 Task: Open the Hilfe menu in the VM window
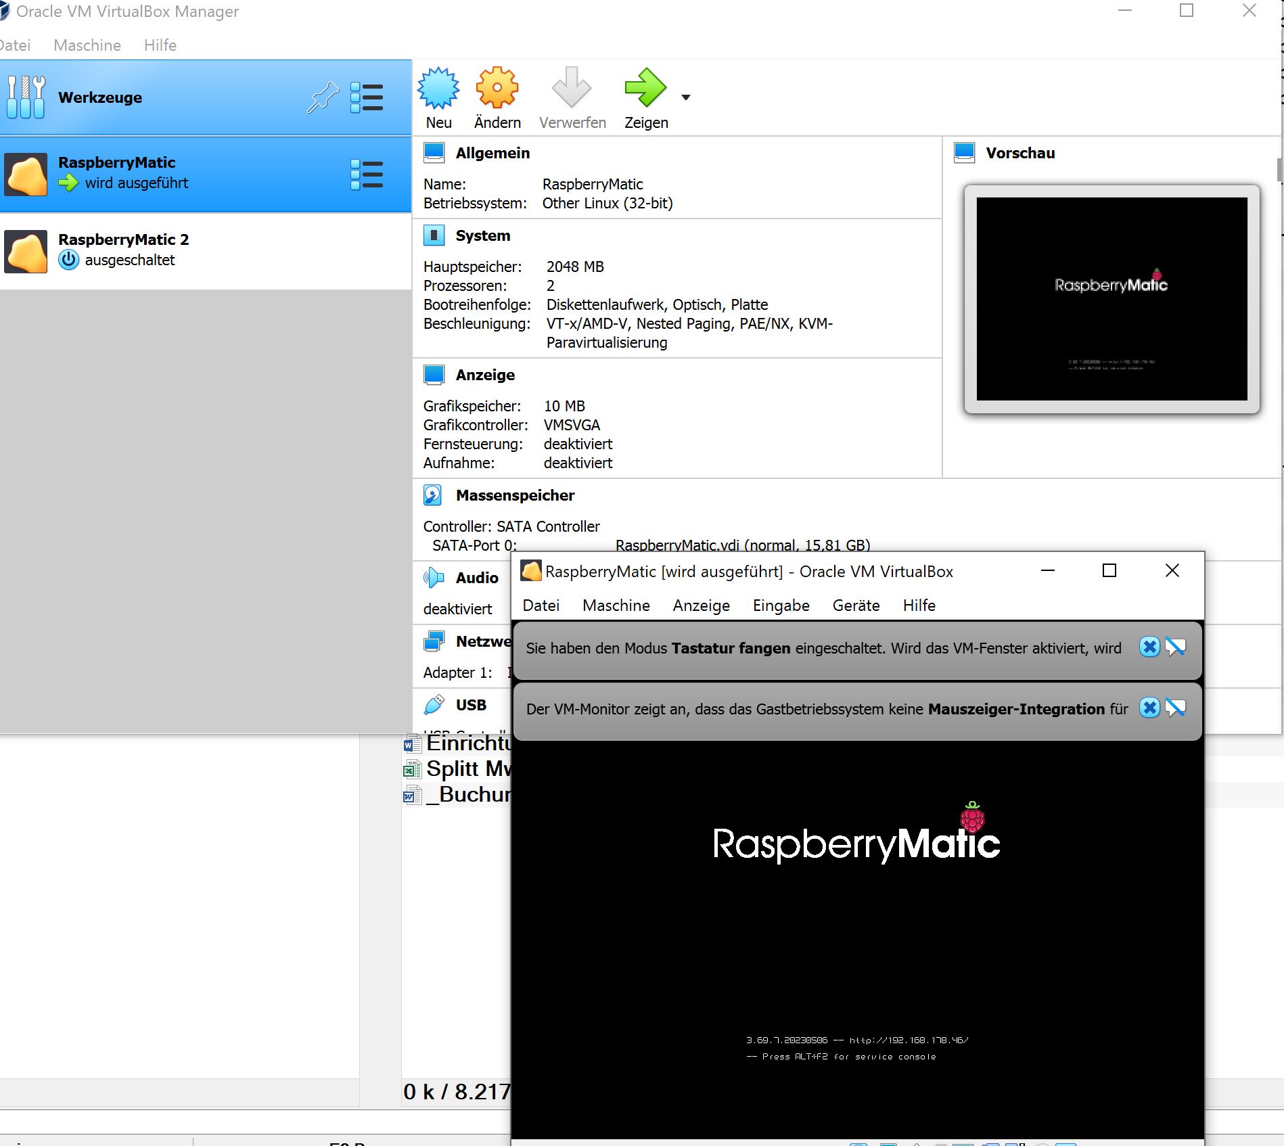click(x=919, y=605)
